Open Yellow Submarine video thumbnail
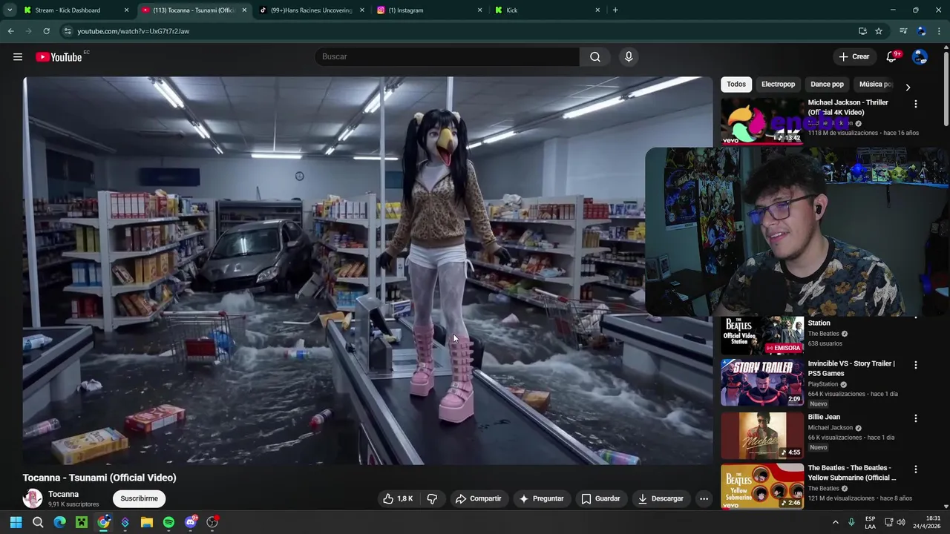 coord(762,487)
